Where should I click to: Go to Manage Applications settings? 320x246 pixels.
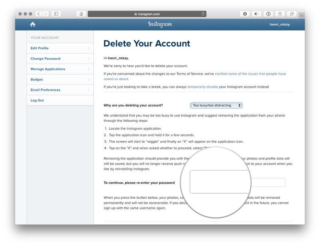[60, 69]
